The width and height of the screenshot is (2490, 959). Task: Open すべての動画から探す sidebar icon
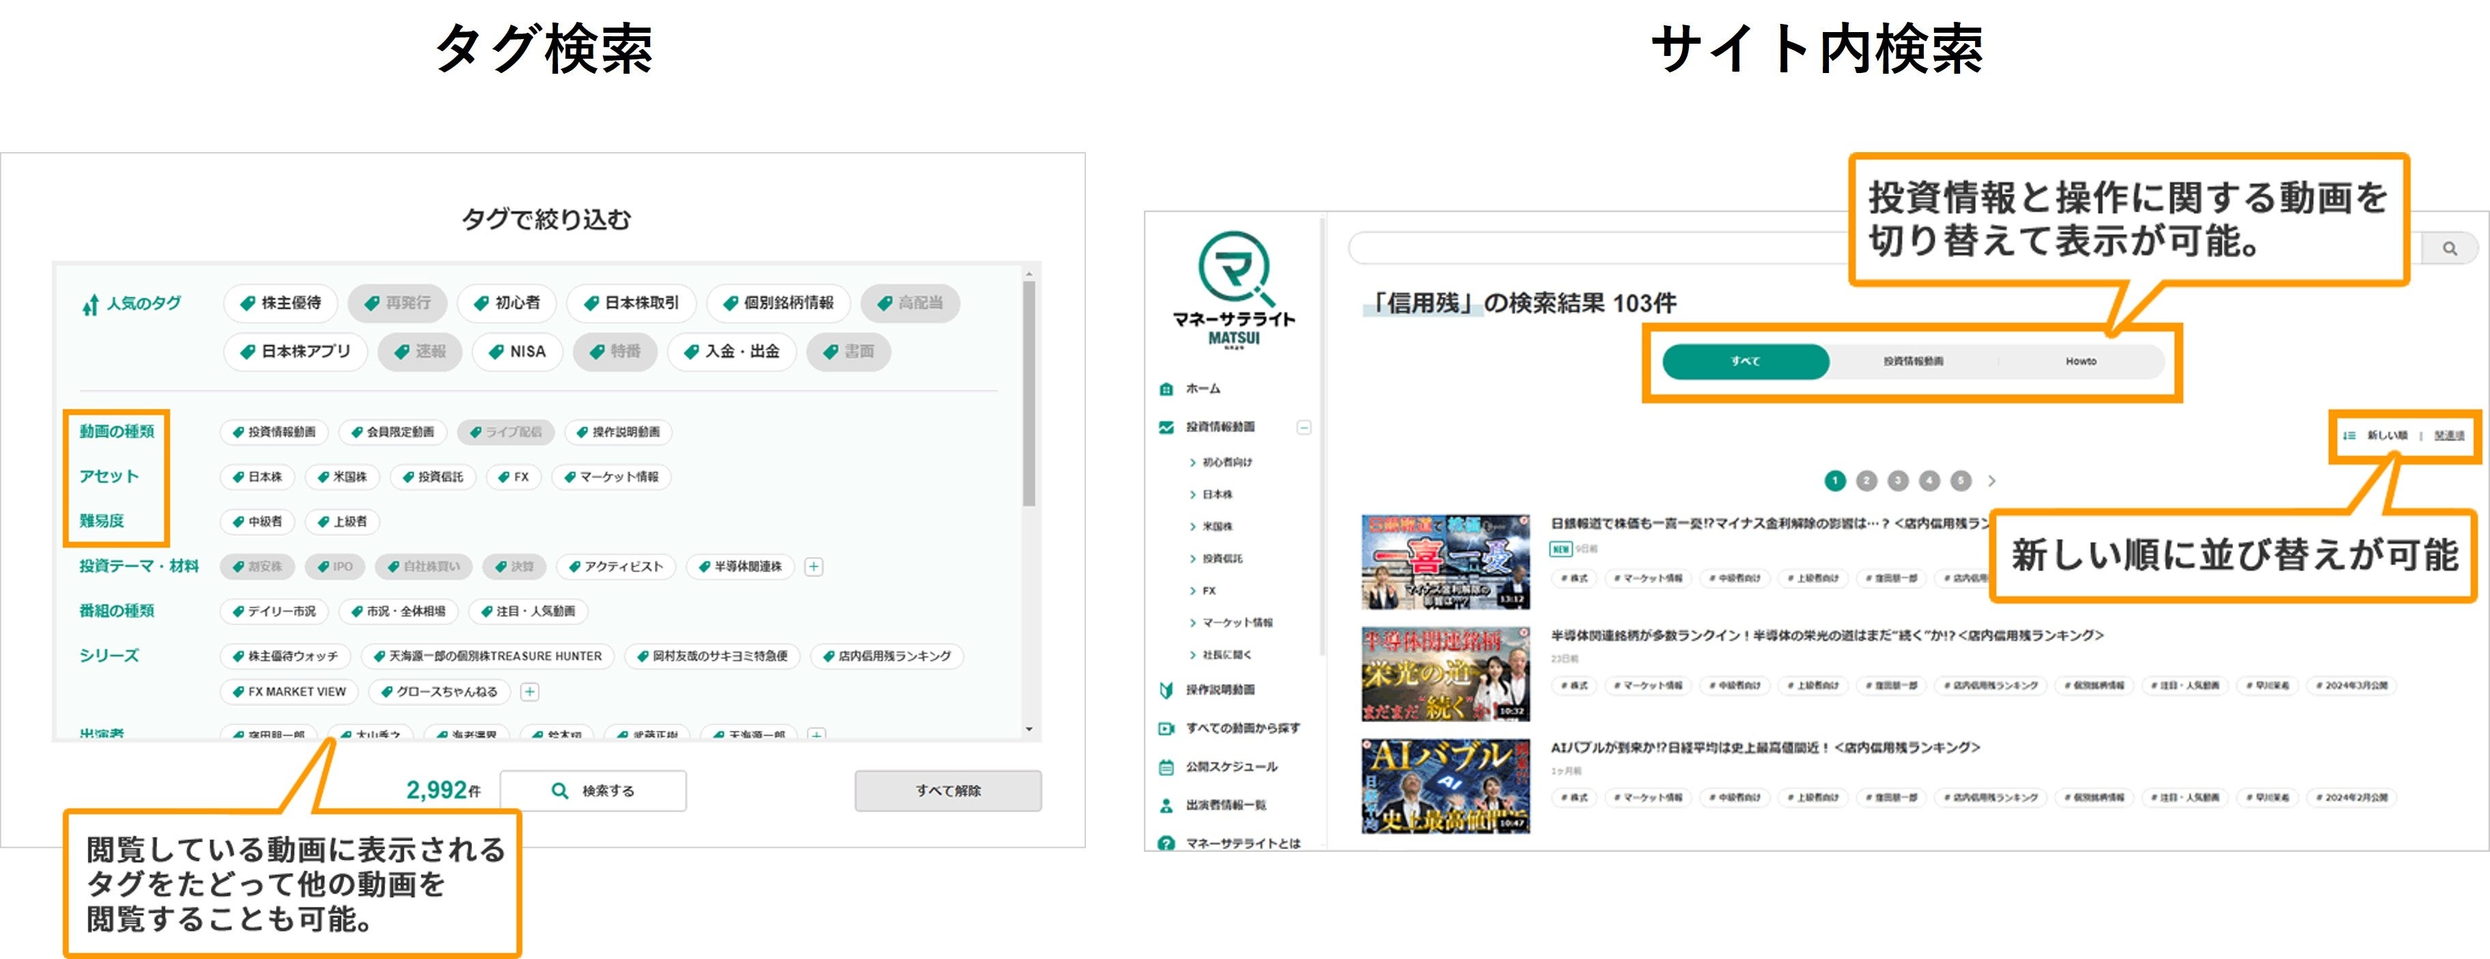click(1166, 728)
